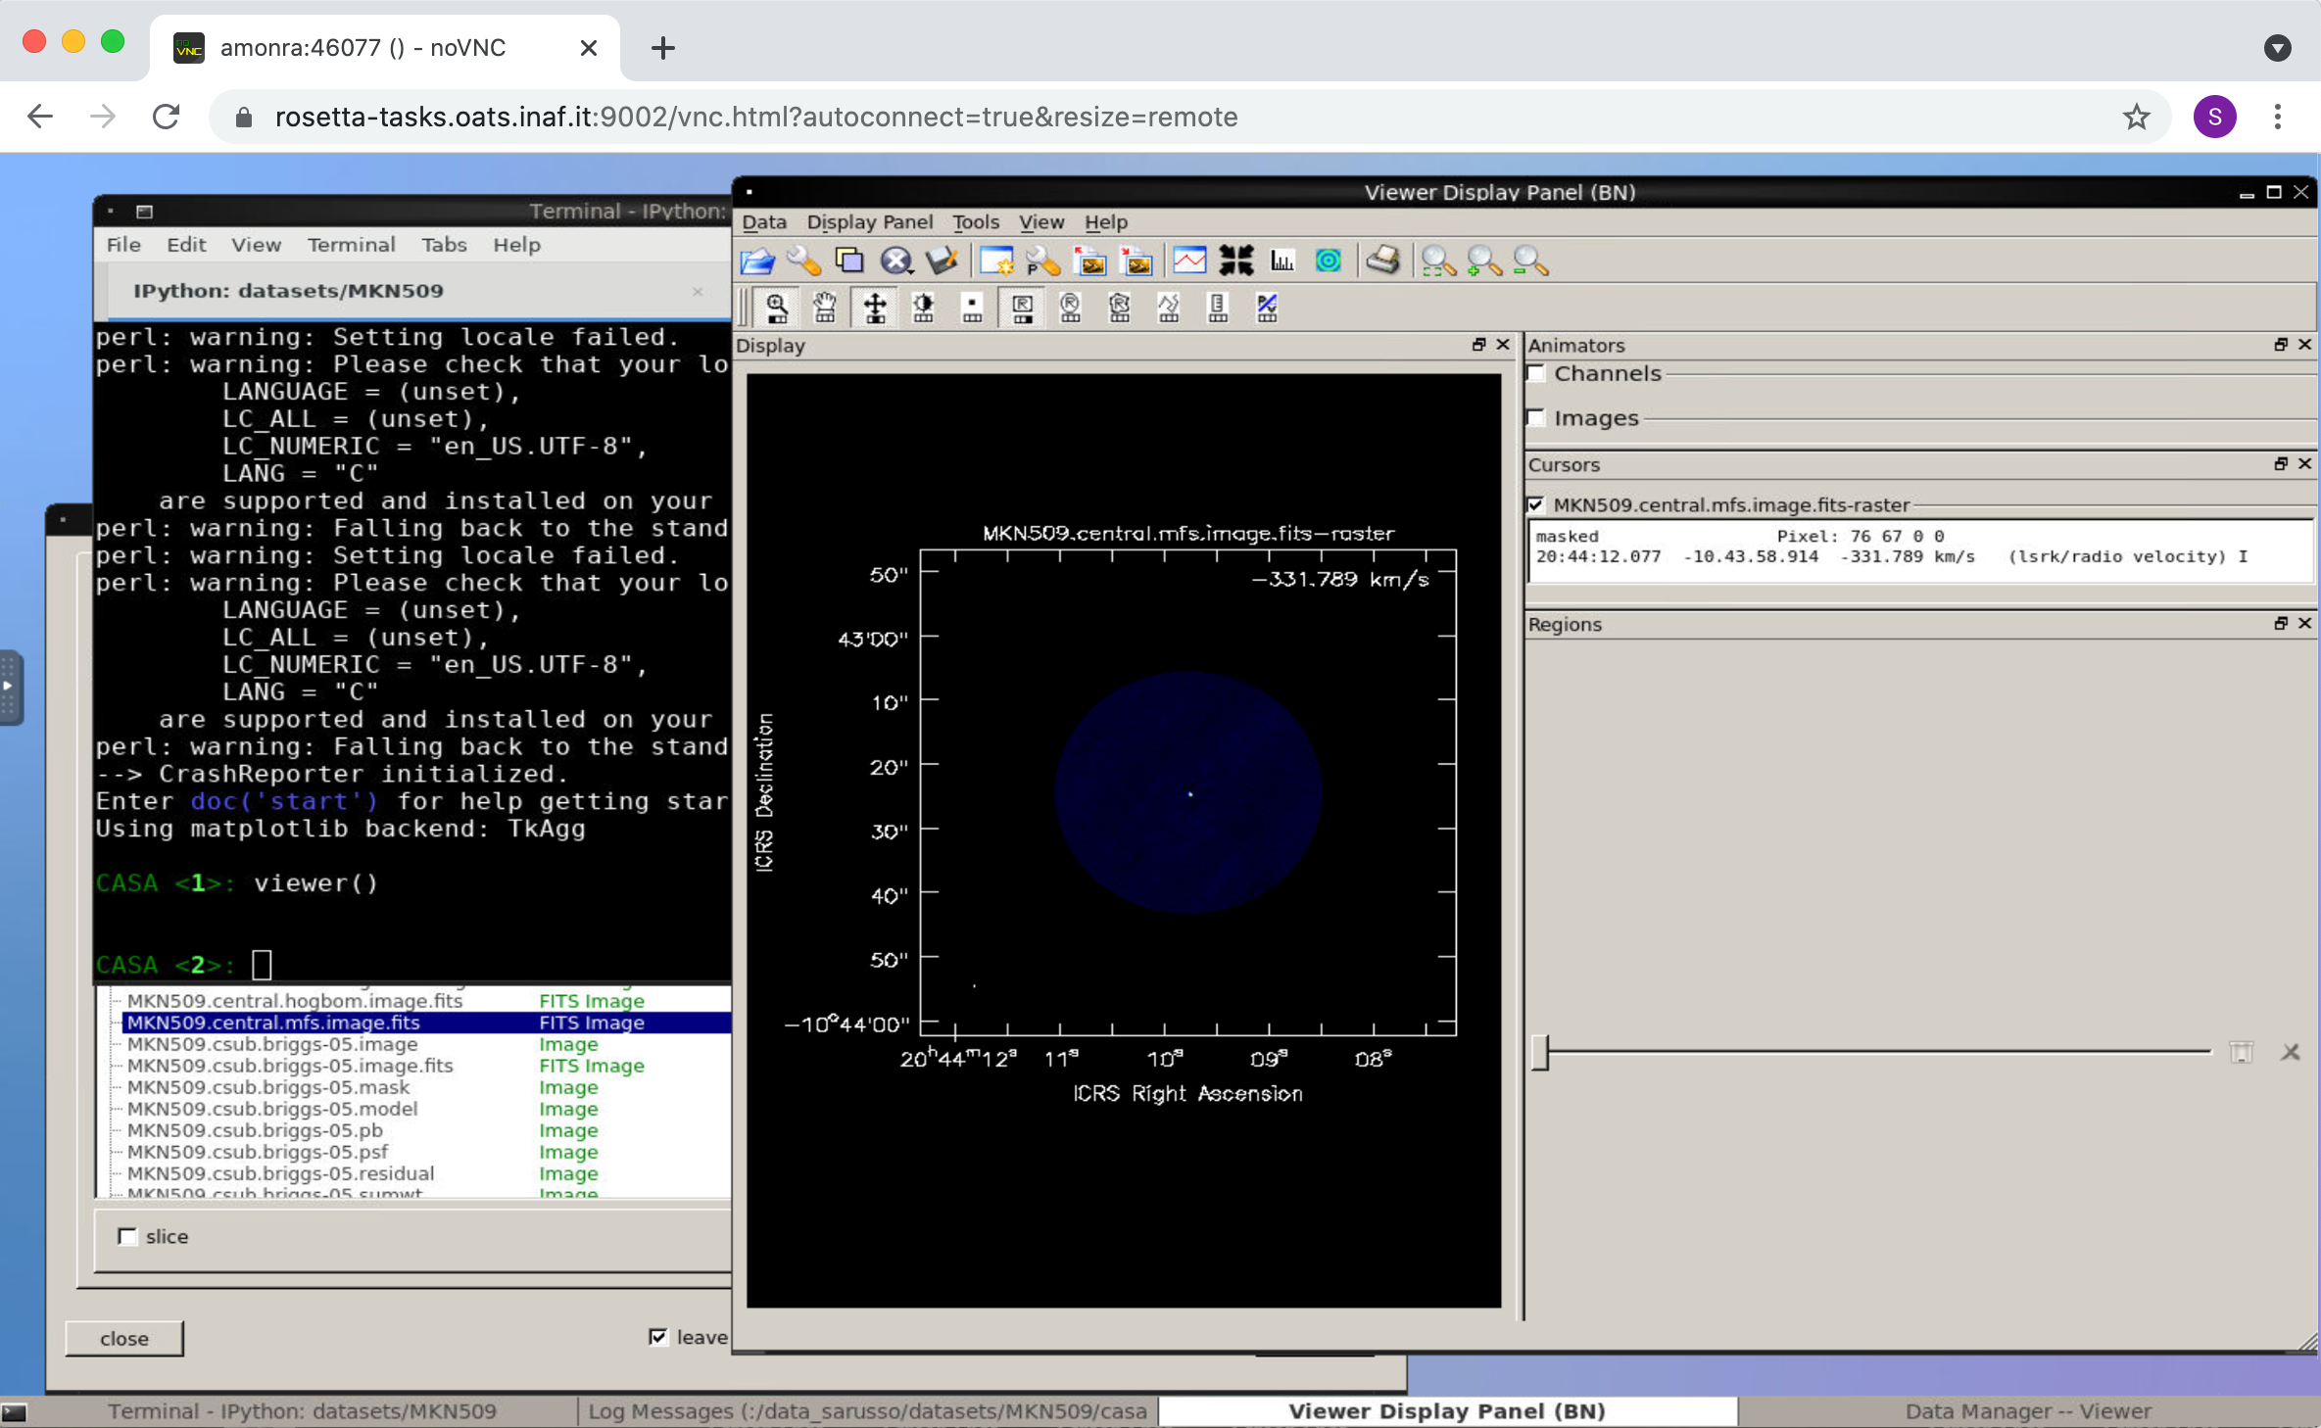Image resolution: width=2321 pixels, height=1428 pixels.
Task: Click the Print icon in viewer toolbar
Action: pyautogui.click(x=1383, y=262)
